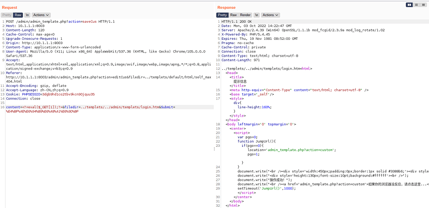
Task: Click the if(pgo==0){ line
Action: pyautogui.click(x=252, y=146)
